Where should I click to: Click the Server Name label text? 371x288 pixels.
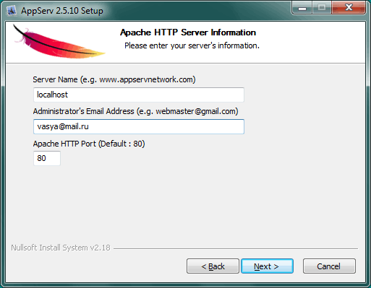(x=114, y=79)
